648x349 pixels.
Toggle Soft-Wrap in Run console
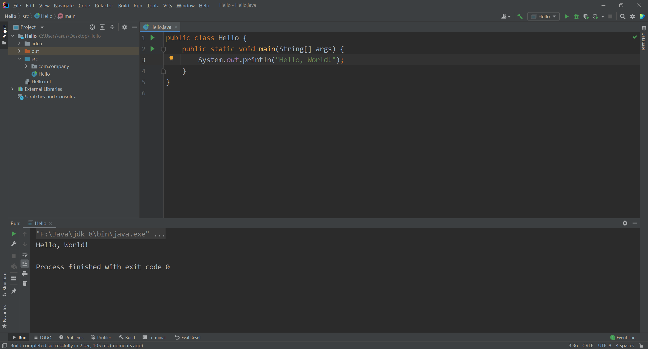click(25, 254)
